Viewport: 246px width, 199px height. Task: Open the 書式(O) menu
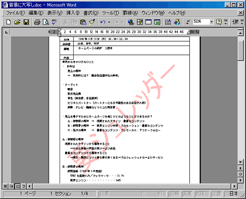91,13
